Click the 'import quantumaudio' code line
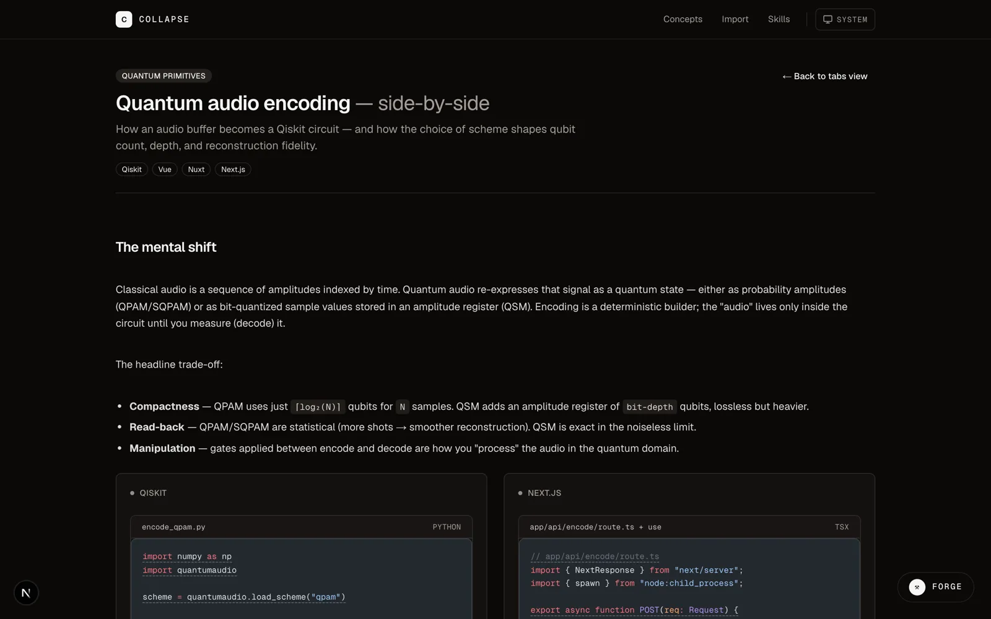 pyautogui.click(x=190, y=570)
